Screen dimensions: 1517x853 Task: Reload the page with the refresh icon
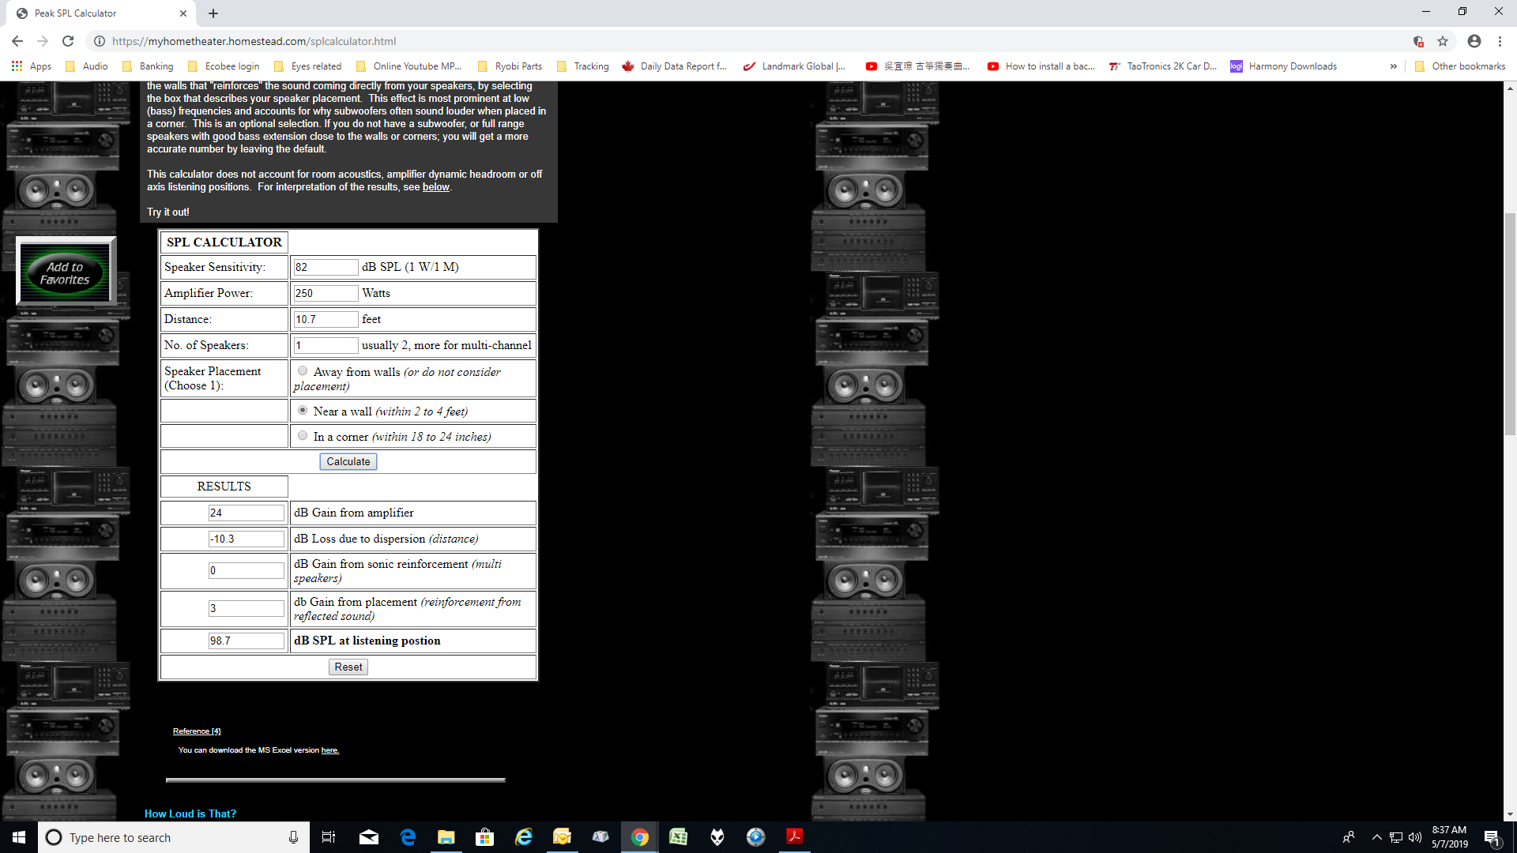tap(68, 41)
